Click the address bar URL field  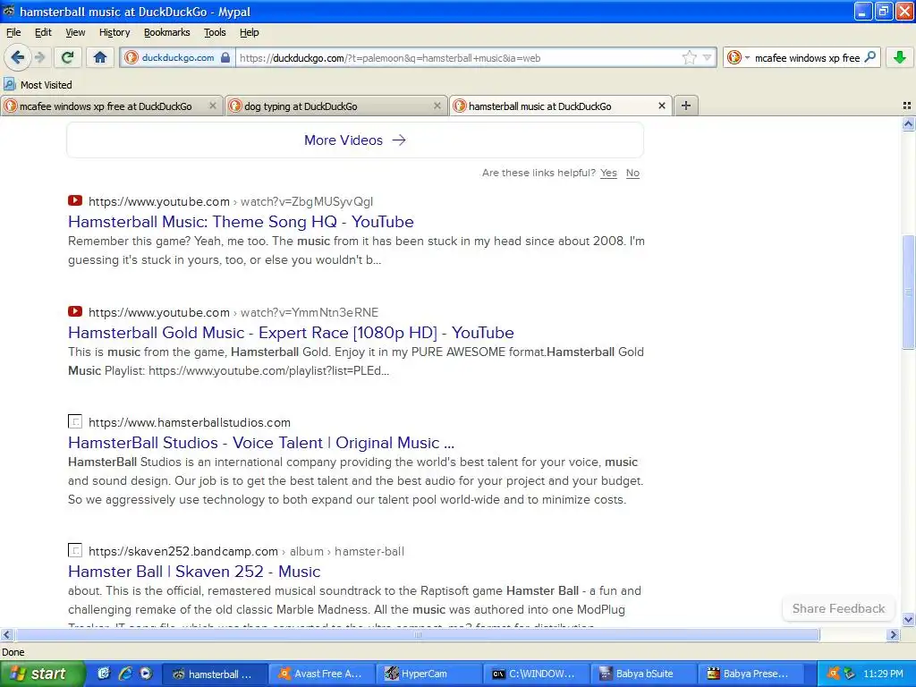click(459, 58)
